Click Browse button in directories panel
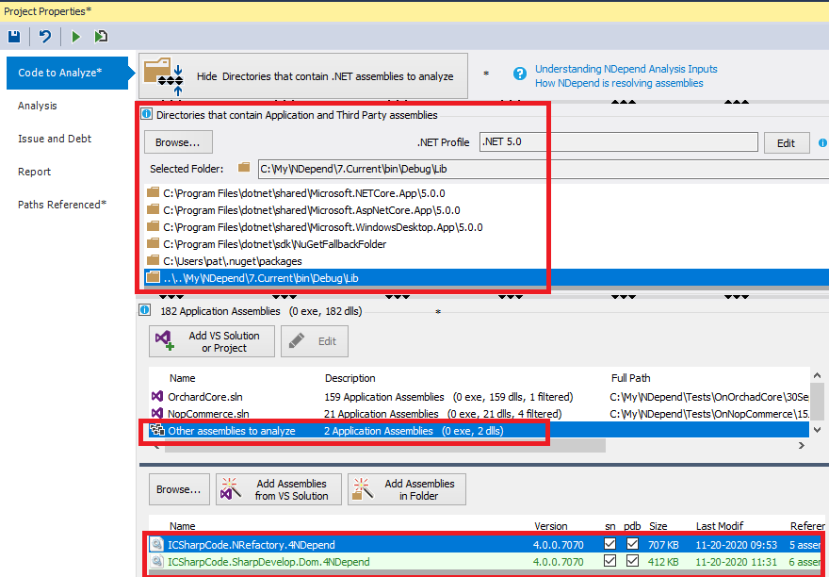This screenshot has height=577, width=829. point(178,142)
